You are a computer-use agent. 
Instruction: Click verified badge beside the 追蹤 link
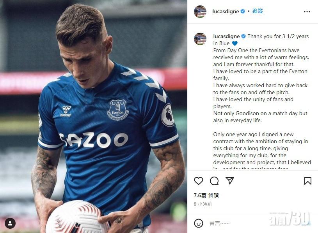[243, 12]
